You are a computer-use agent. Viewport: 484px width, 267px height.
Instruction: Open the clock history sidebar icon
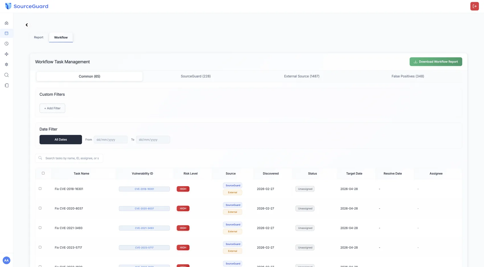7,44
